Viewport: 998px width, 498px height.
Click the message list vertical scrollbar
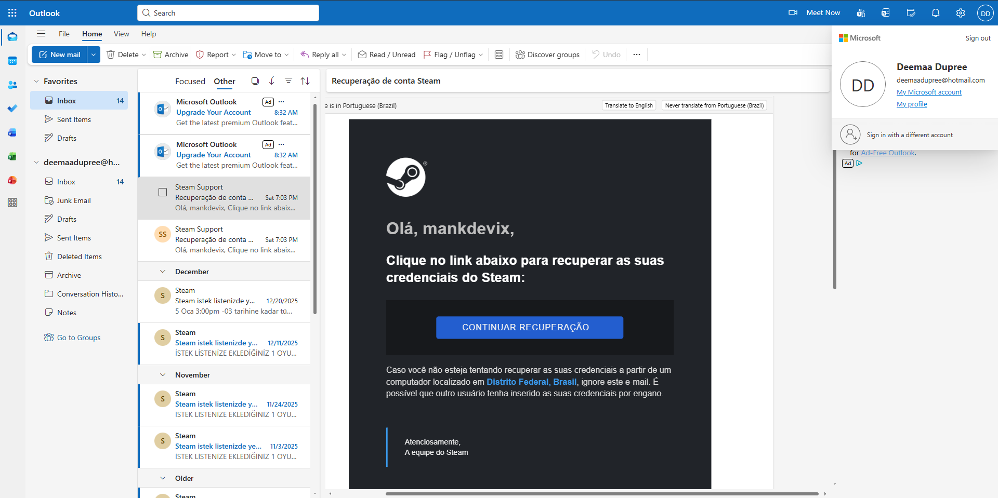pyautogui.click(x=315, y=208)
